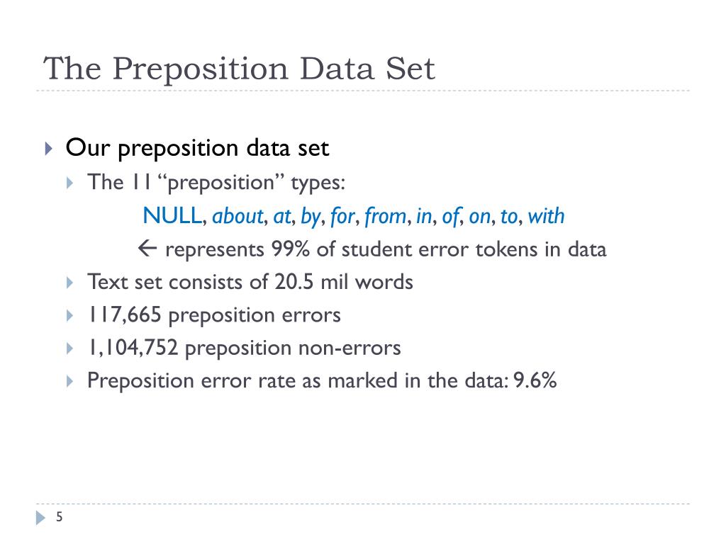
Task: Click the blue italic word 'for'
Action: (x=342, y=217)
